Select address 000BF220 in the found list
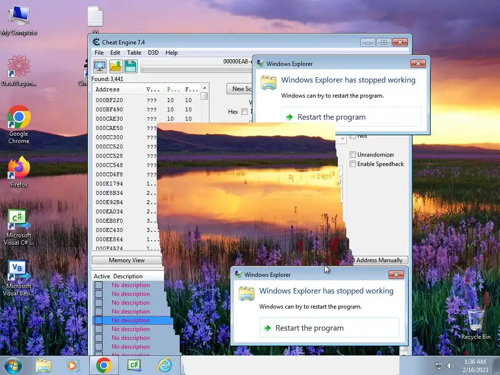 [x=109, y=100]
